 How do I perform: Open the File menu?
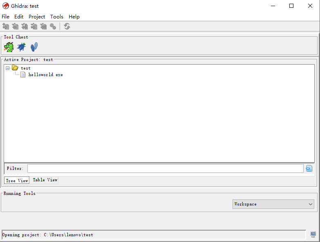click(x=5, y=16)
